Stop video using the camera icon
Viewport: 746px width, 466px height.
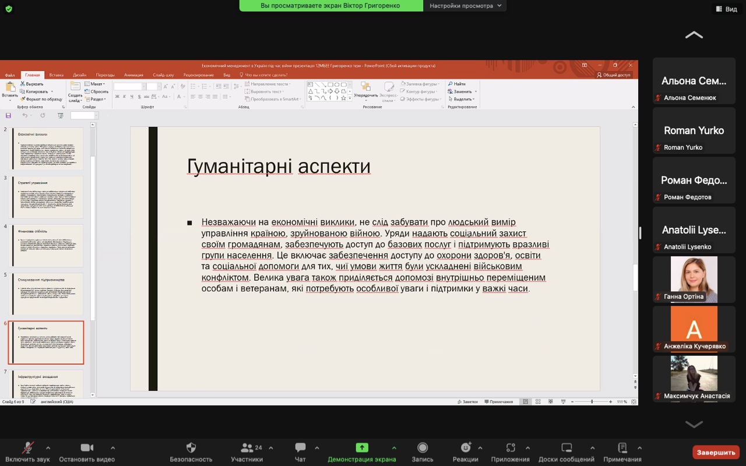pyautogui.click(x=87, y=447)
